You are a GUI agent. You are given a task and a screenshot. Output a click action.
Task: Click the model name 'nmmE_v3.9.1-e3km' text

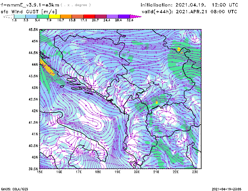[33, 5]
